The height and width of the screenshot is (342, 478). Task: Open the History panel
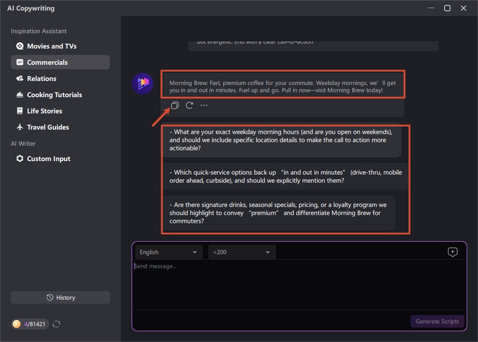[x=60, y=298]
